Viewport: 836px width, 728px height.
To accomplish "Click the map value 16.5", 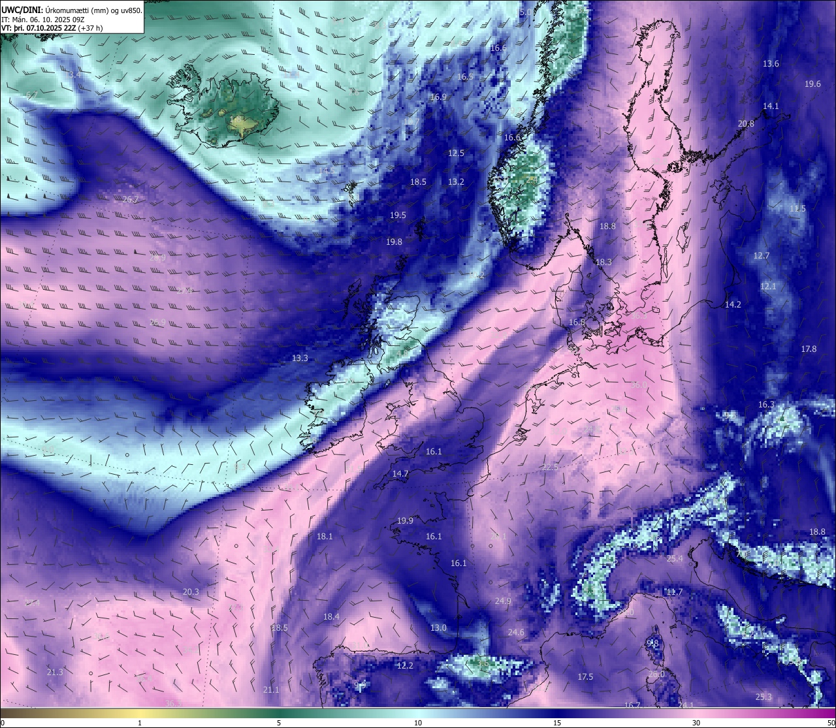I will pyautogui.click(x=465, y=77).
